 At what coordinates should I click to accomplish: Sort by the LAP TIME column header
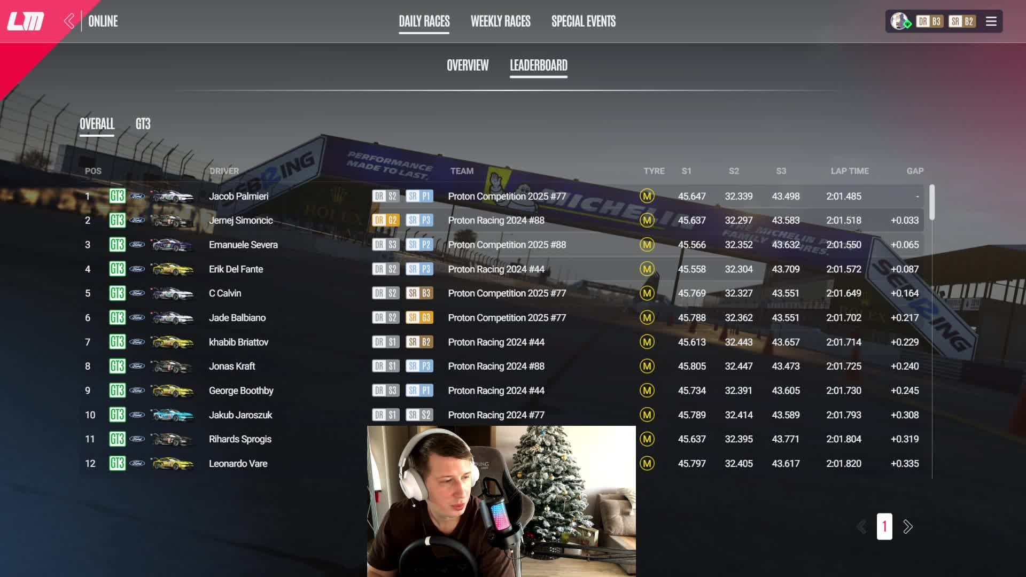point(849,171)
